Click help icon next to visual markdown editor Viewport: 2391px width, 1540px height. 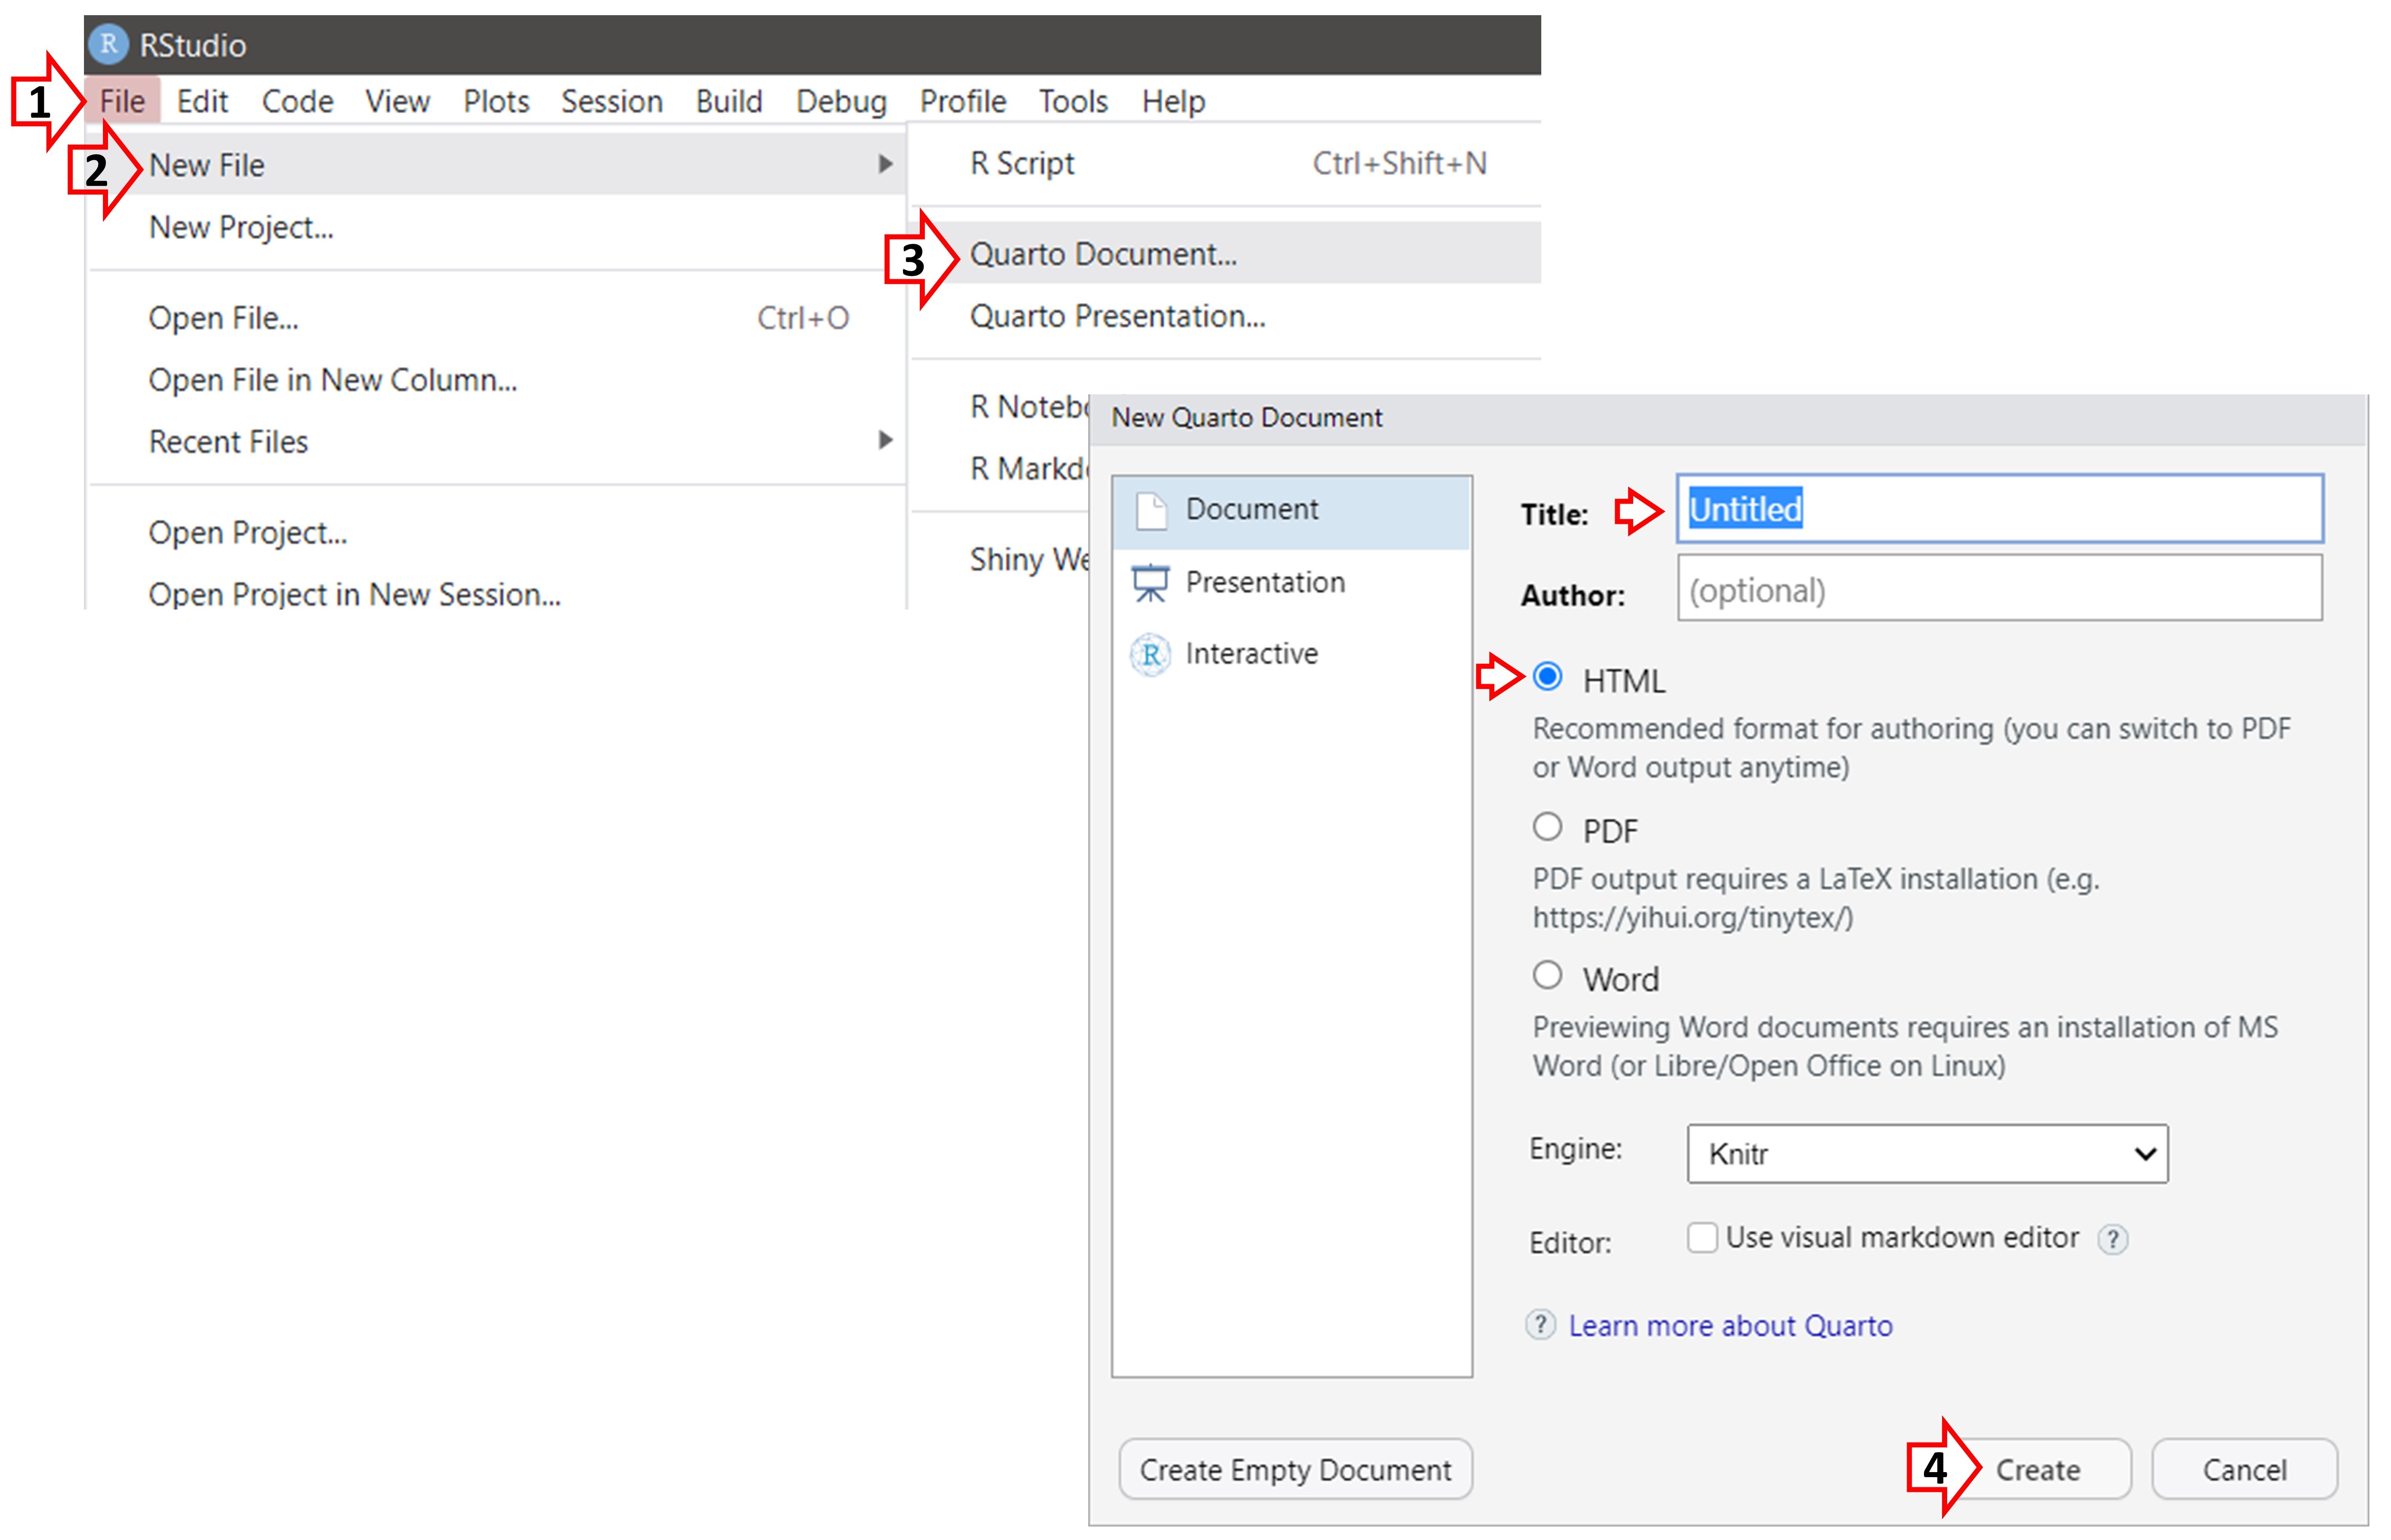tap(2112, 1240)
